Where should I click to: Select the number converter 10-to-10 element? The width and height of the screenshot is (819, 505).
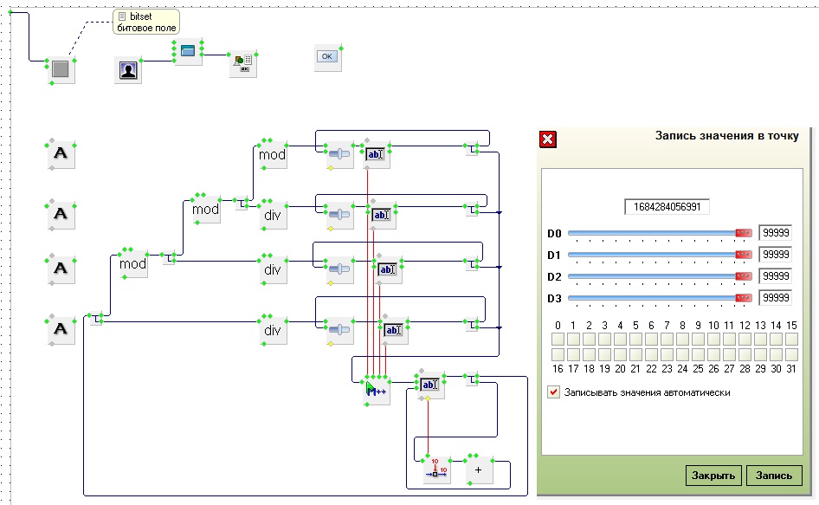tap(437, 469)
